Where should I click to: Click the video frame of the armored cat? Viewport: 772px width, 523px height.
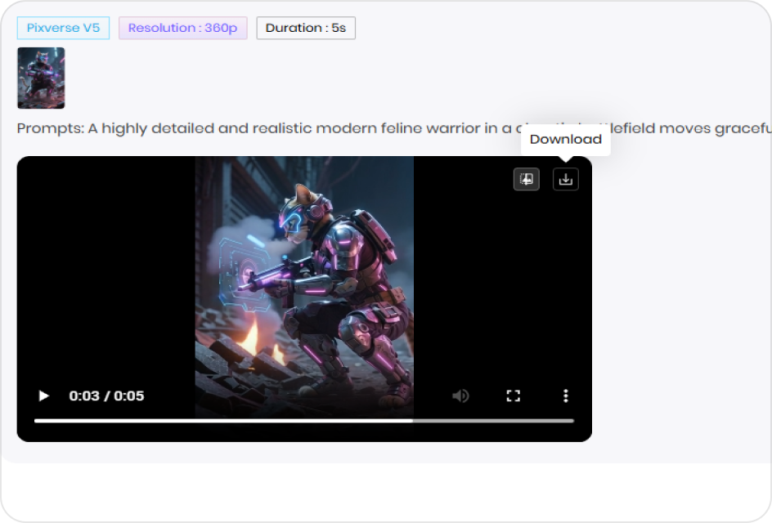pos(304,288)
